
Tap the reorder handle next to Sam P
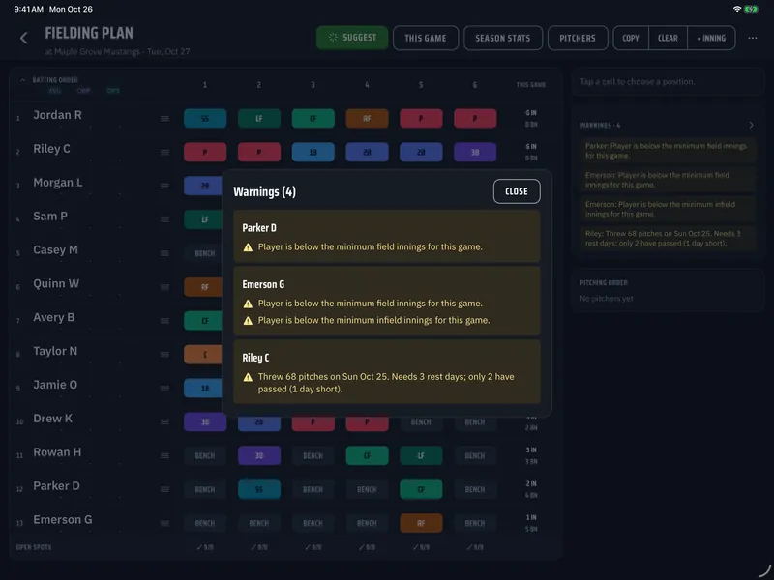point(164,219)
